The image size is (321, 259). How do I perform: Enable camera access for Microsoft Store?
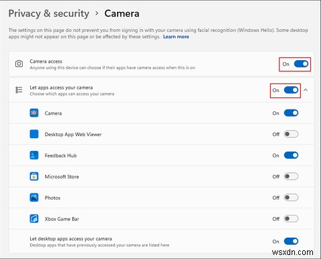point(291,176)
